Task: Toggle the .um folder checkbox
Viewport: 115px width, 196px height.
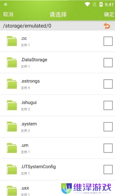Action: click(x=108, y=148)
